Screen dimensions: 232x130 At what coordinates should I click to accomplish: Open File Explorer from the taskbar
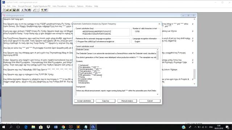[x=33, y=127]
